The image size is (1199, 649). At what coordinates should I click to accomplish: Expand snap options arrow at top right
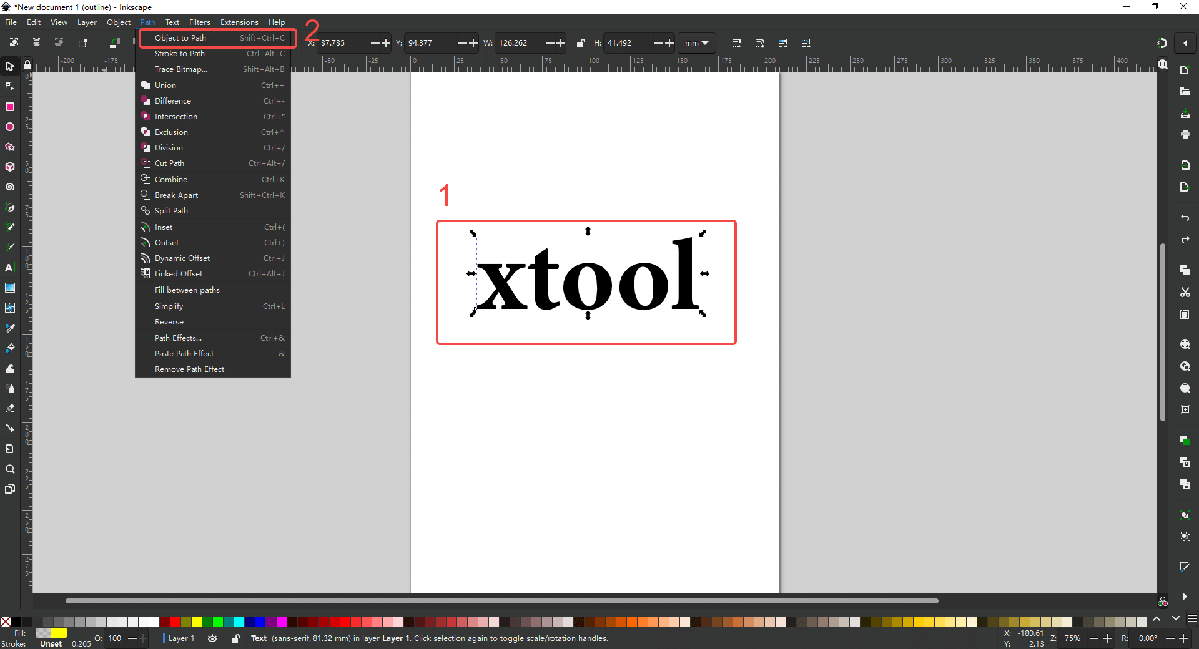(1185, 43)
